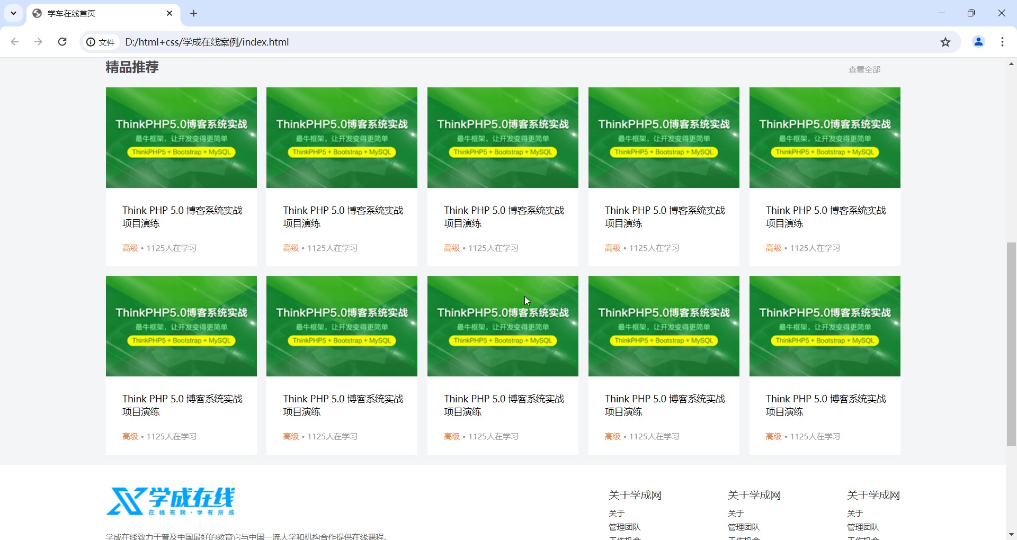This screenshot has width=1017, height=540.
Task: Click the fourth top-row course title Think PHP 5.0
Action: click(665, 217)
